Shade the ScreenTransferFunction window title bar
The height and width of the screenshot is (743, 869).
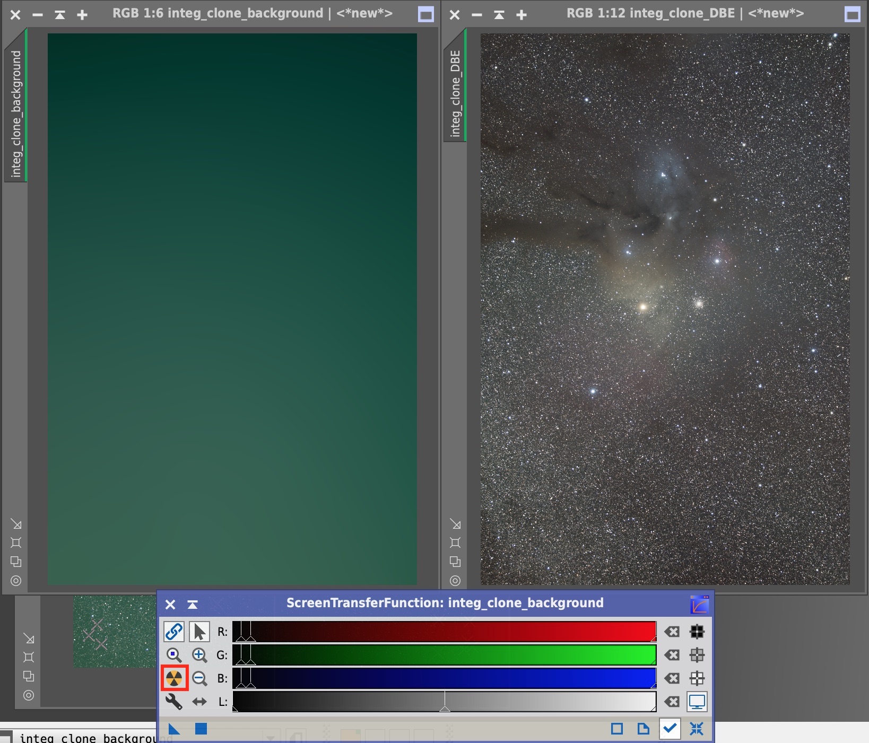tap(193, 604)
